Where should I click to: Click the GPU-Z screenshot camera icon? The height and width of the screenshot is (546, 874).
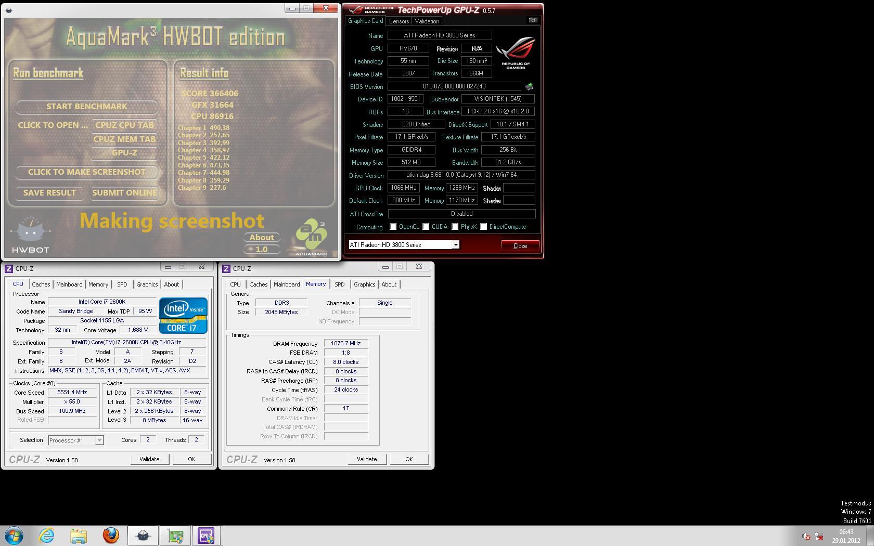[533, 20]
